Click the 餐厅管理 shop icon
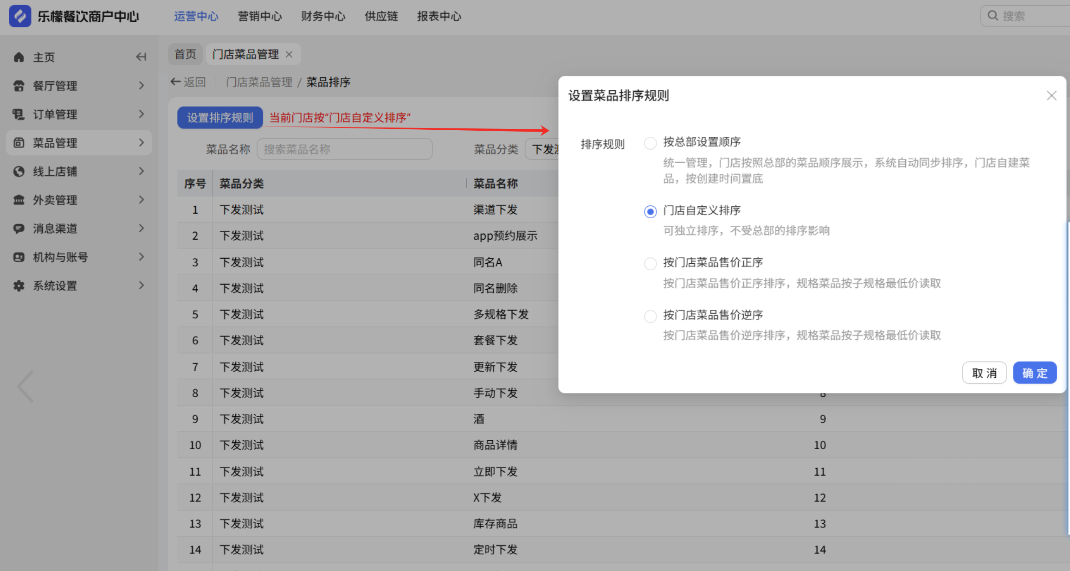 (x=19, y=86)
